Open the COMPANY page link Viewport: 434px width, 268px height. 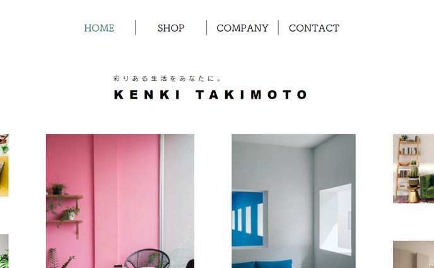click(242, 28)
